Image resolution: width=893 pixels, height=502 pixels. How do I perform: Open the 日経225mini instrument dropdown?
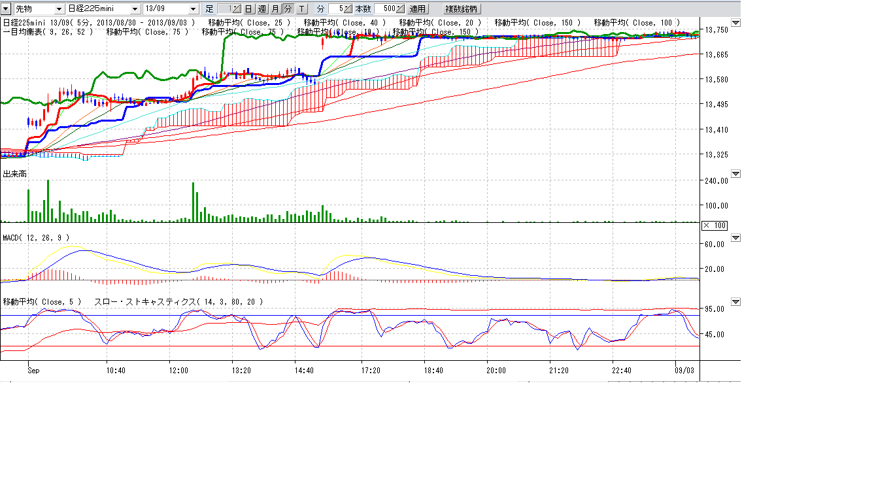coord(135,9)
